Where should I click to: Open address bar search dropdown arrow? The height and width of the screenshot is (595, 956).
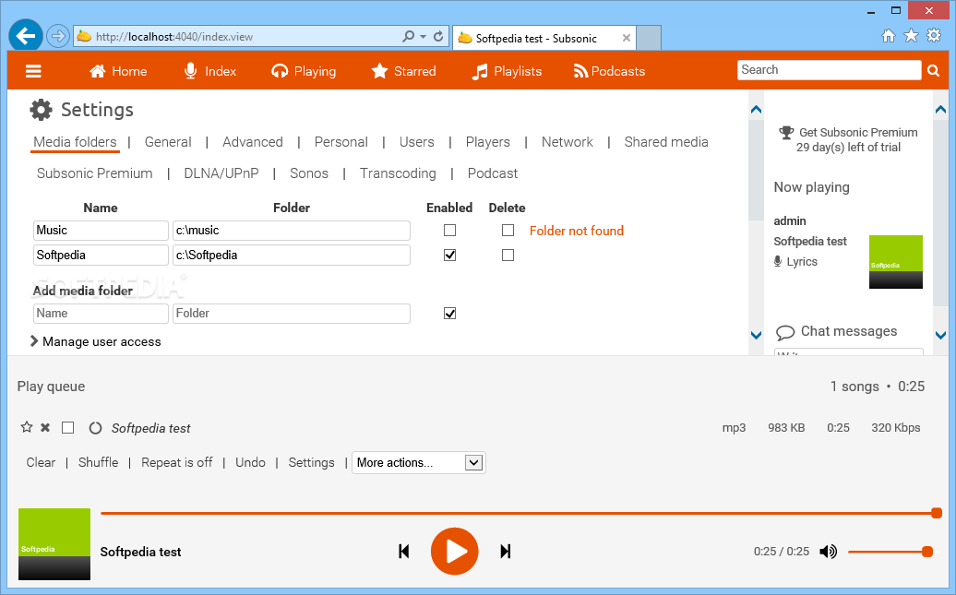pyautogui.click(x=424, y=37)
